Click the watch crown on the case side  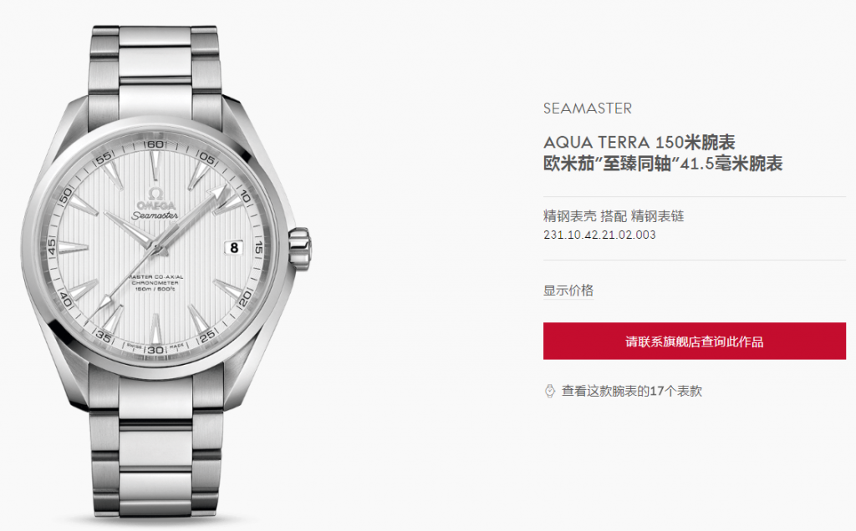[300, 248]
